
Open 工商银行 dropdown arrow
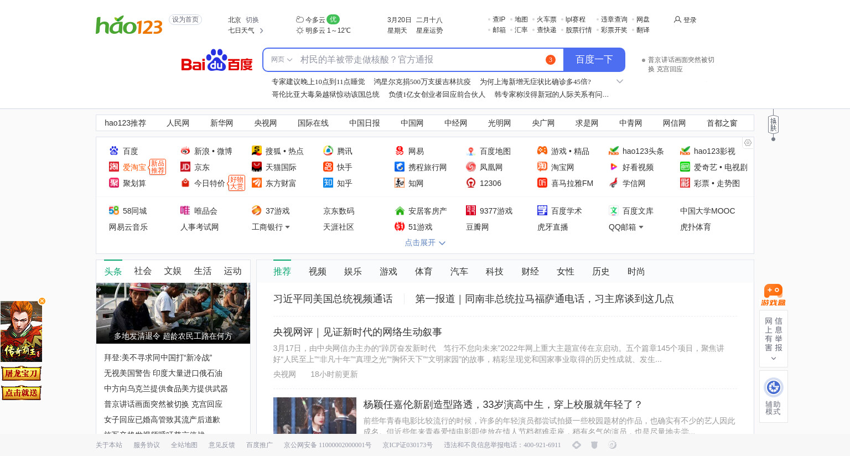287,227
